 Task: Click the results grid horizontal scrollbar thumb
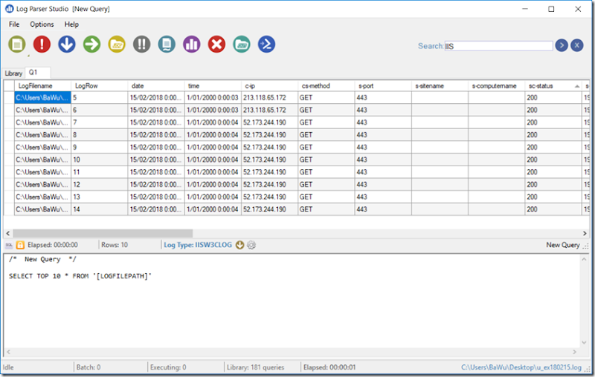[103, 233]
